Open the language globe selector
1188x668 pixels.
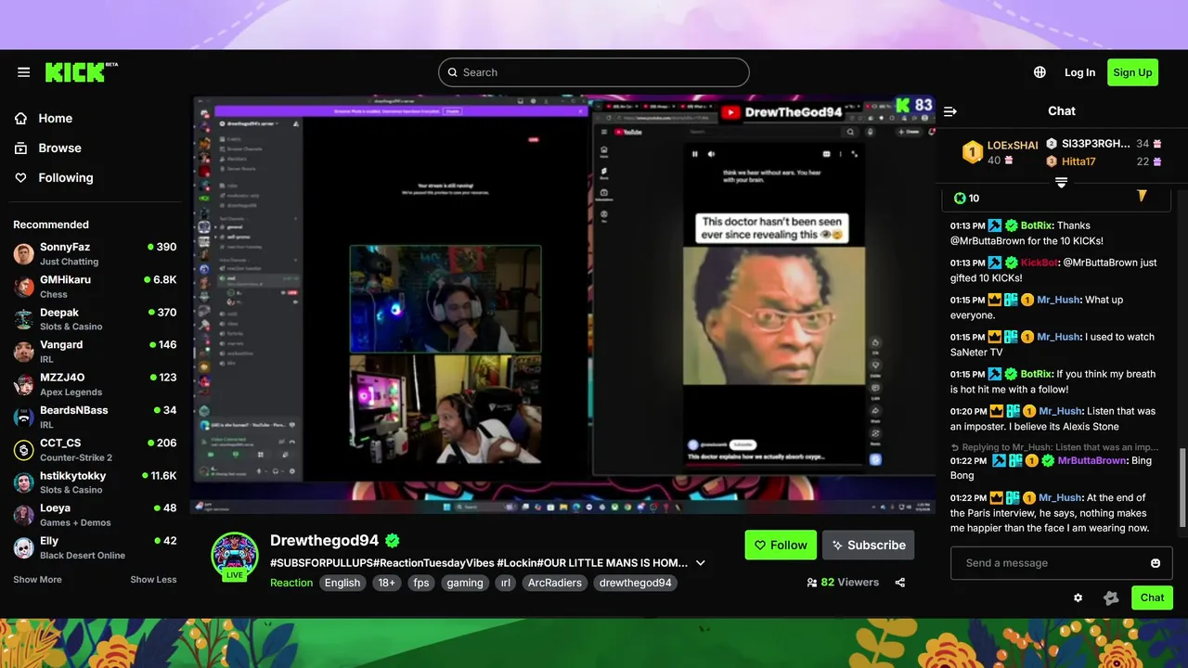click(x=1039, y=72)
